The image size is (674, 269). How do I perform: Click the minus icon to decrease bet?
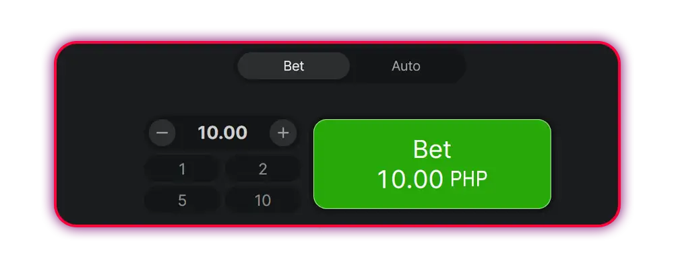pyautogui.click(x=162, y=133)
